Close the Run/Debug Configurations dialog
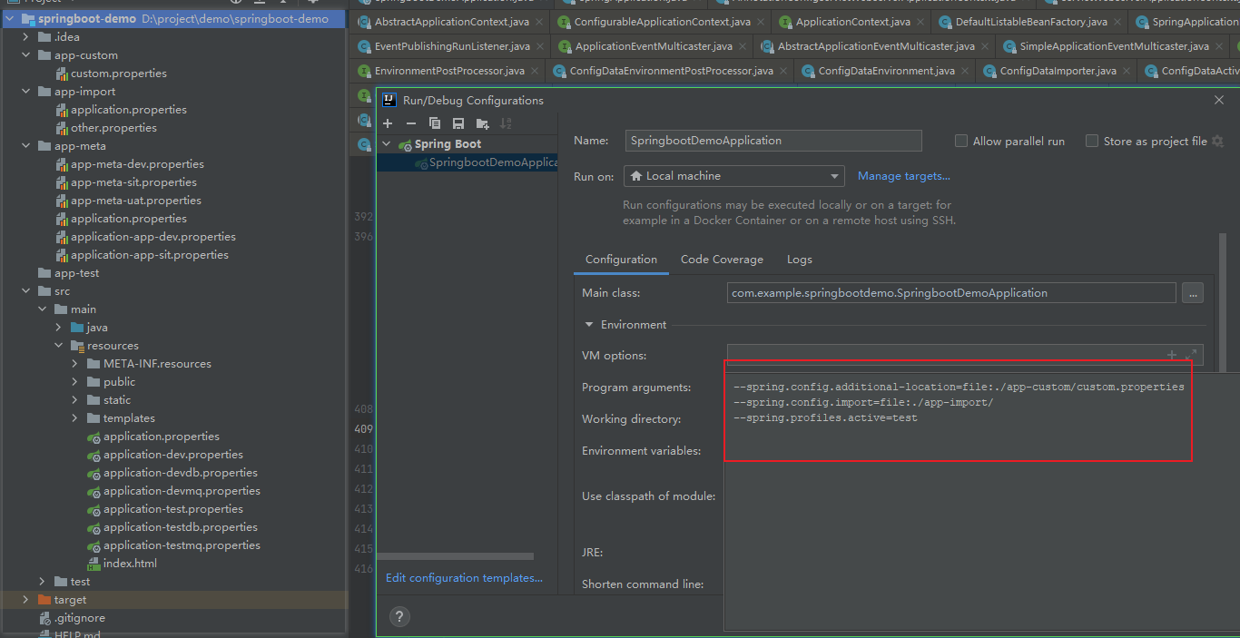 click(x=1221, y=100)
